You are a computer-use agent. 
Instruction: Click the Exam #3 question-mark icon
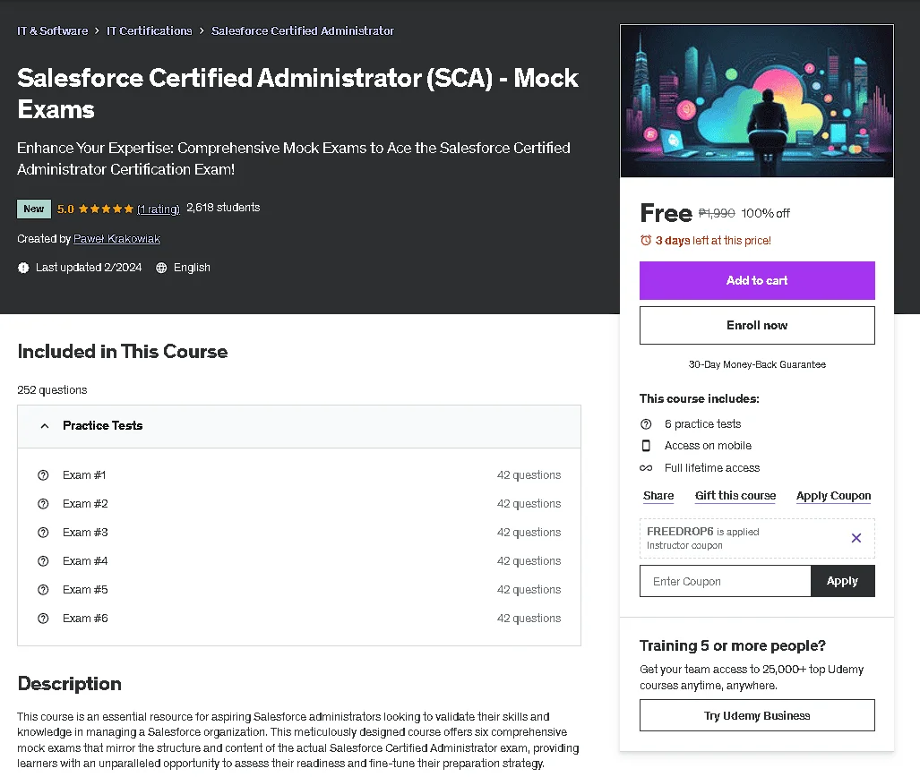[x=43, y=533]
